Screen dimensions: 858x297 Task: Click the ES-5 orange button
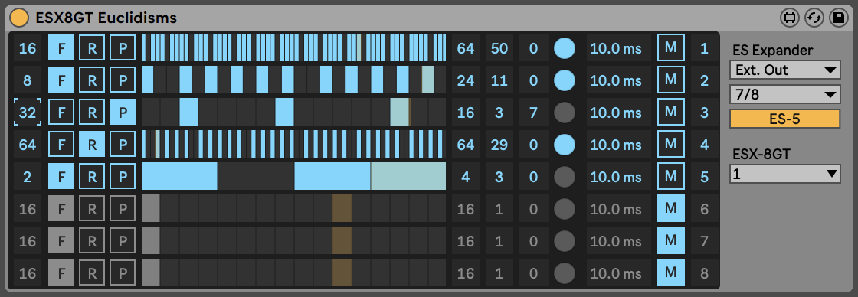click(x=784, y=119)
